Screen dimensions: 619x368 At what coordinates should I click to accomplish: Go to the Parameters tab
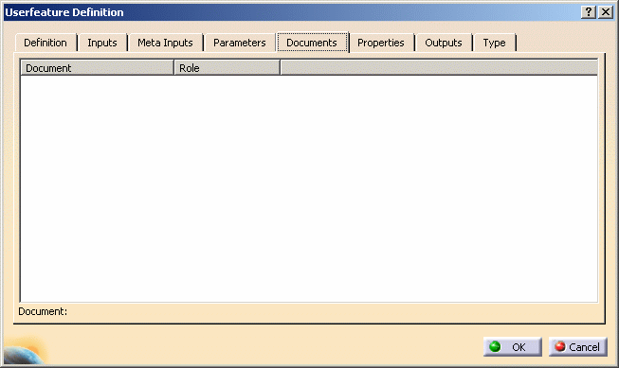[x=240, y=43]
